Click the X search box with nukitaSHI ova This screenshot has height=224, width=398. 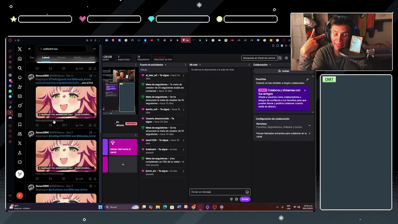coord(62,49)
